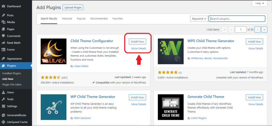Jump to last results page
272x126 pixels.
point(264,30)
